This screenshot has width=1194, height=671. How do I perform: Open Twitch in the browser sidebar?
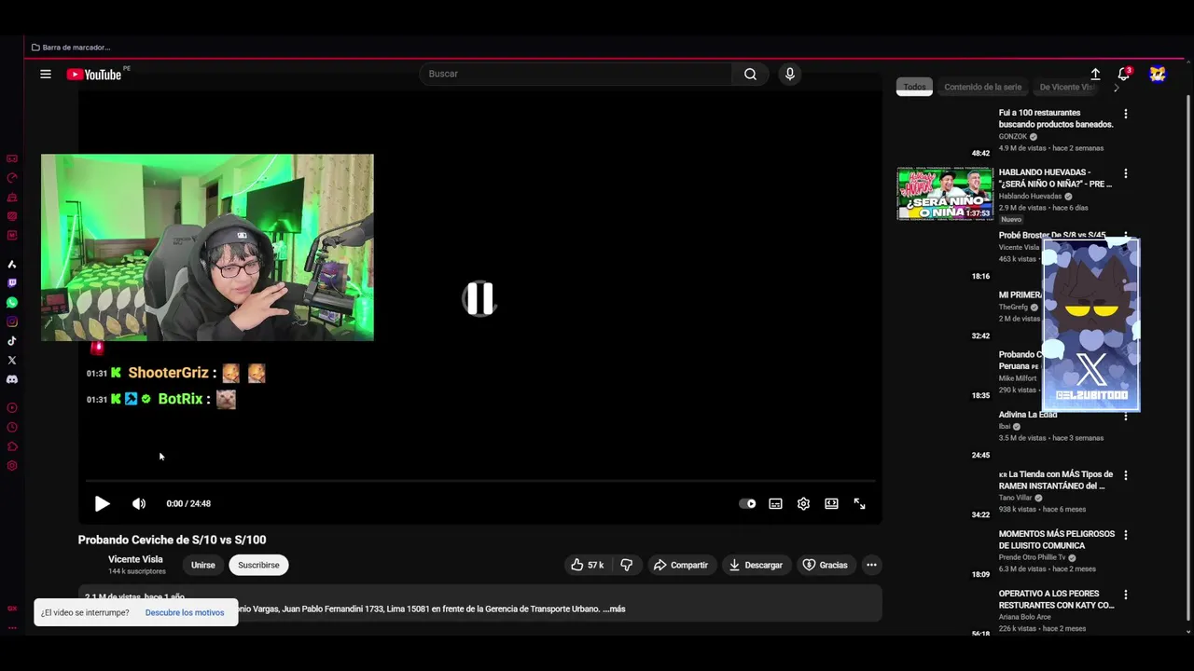[x=12, y=283]
